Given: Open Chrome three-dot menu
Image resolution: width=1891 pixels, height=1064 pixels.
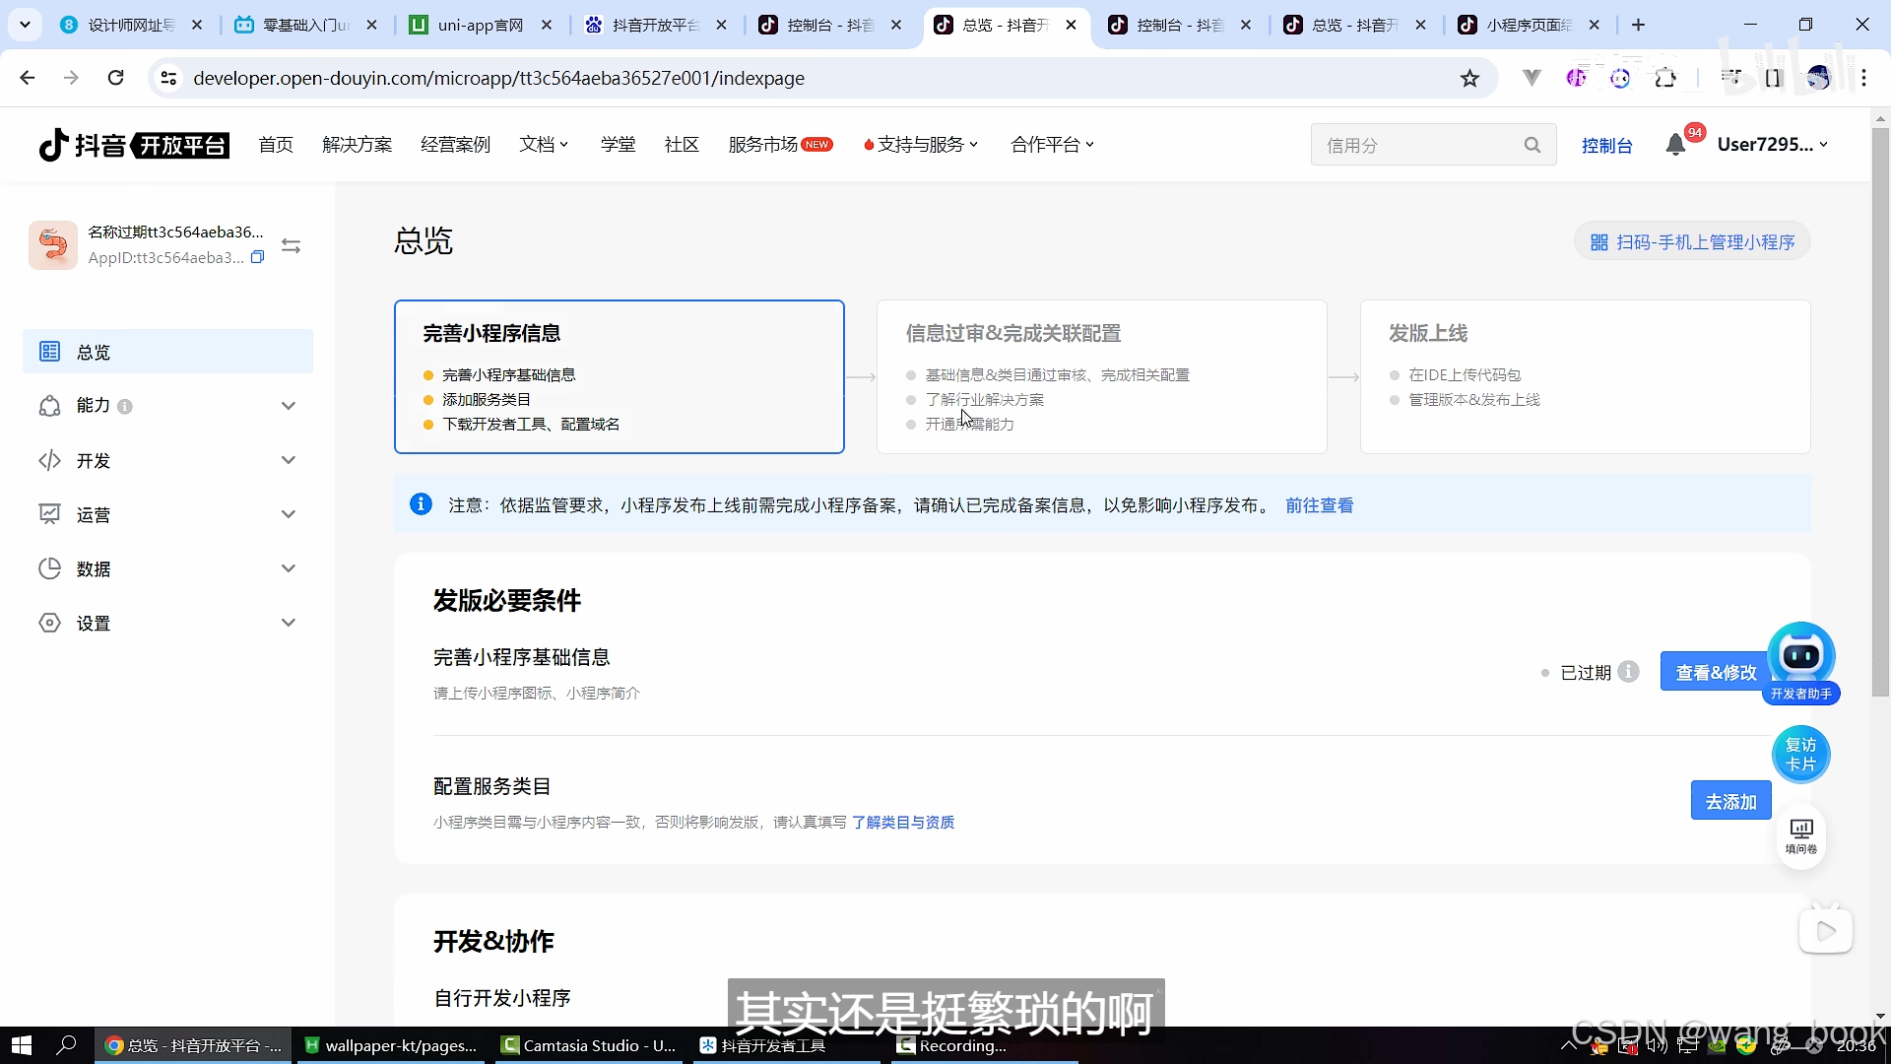Looking at the screenshot, I should tap(1863, 78).
